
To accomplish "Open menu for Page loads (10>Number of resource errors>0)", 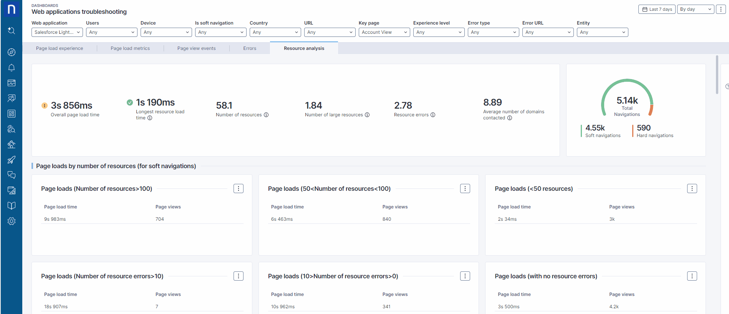I will (x=465, y=276).
